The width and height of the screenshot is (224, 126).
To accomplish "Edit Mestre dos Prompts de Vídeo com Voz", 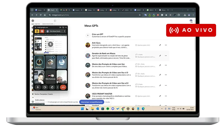I will 160,65.
